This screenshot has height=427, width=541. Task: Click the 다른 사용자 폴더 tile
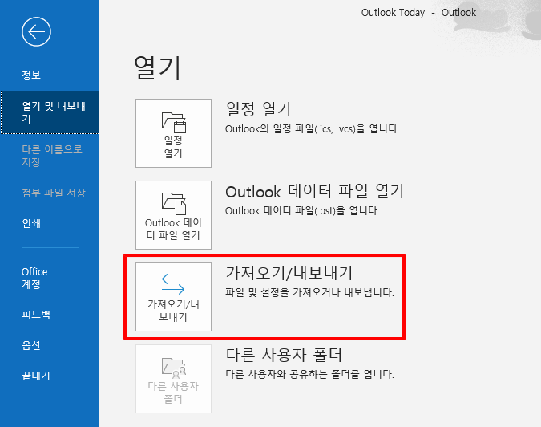(x=173, y=379)
